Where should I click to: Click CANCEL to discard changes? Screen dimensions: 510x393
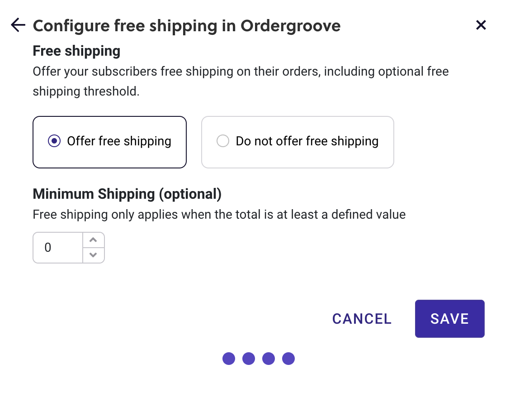361,319
